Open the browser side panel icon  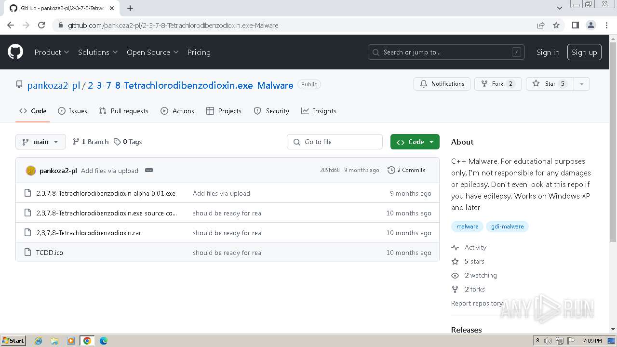pos(575,25)
